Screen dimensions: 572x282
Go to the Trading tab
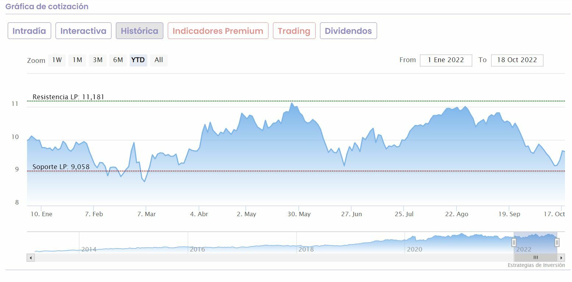coord(294,31)
